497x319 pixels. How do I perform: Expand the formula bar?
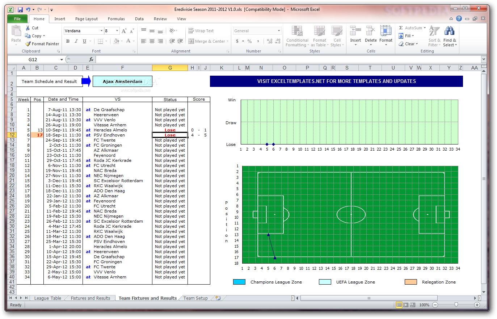coord(484,59)
